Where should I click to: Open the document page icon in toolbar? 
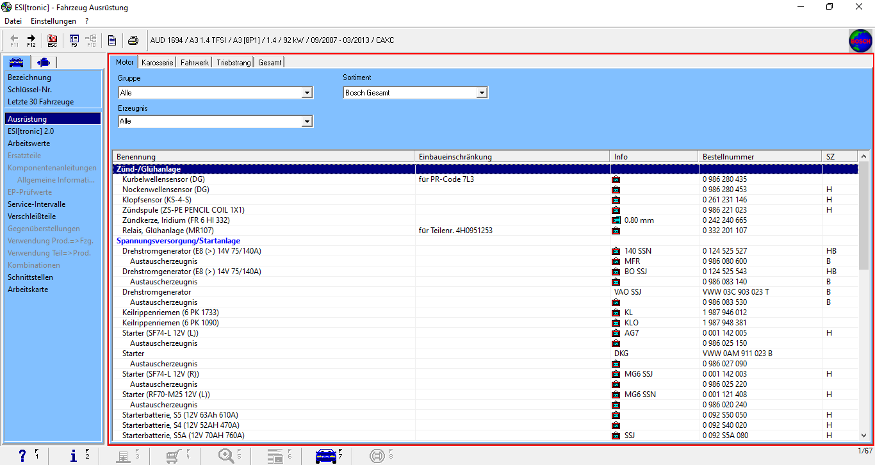click(x=112, y=40)
